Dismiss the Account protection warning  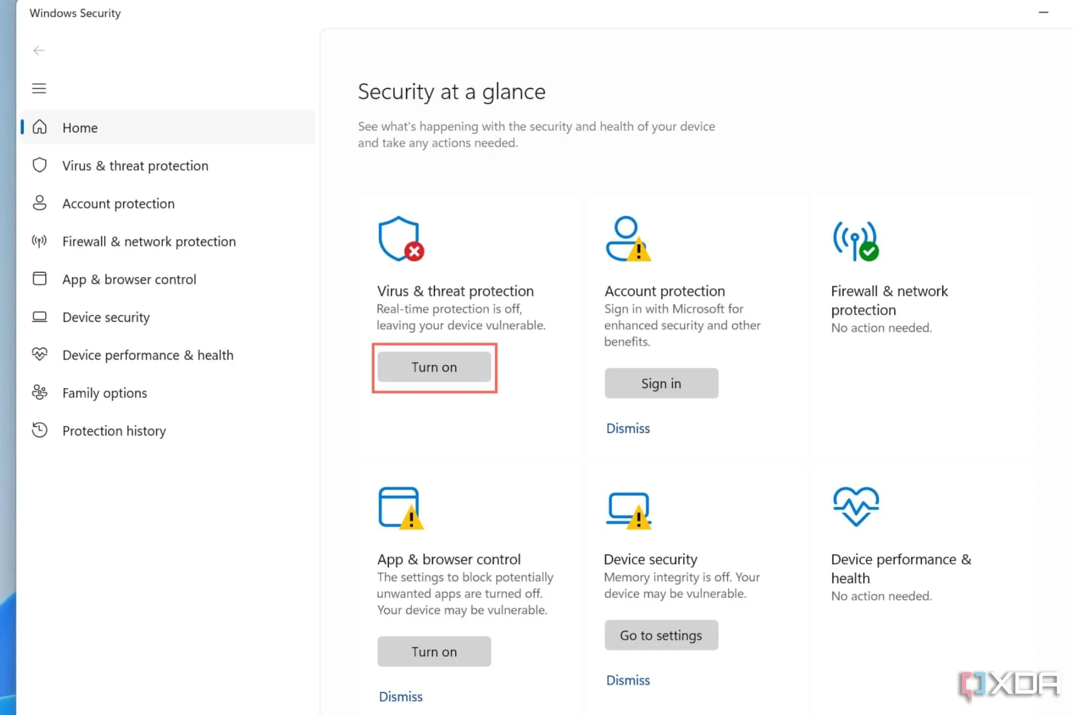point(627,428)
